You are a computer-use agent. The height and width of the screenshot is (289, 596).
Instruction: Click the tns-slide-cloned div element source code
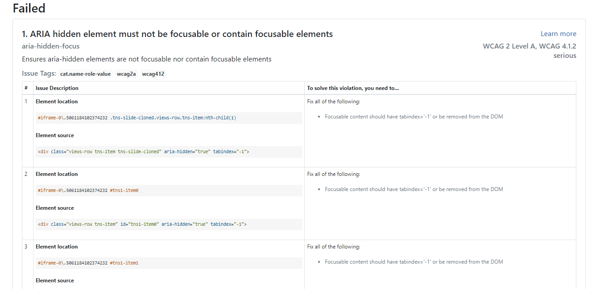point(143,152)
